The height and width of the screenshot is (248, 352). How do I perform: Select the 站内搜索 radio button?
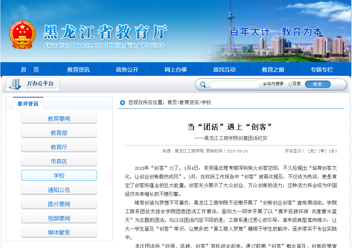tap(265, 84)
